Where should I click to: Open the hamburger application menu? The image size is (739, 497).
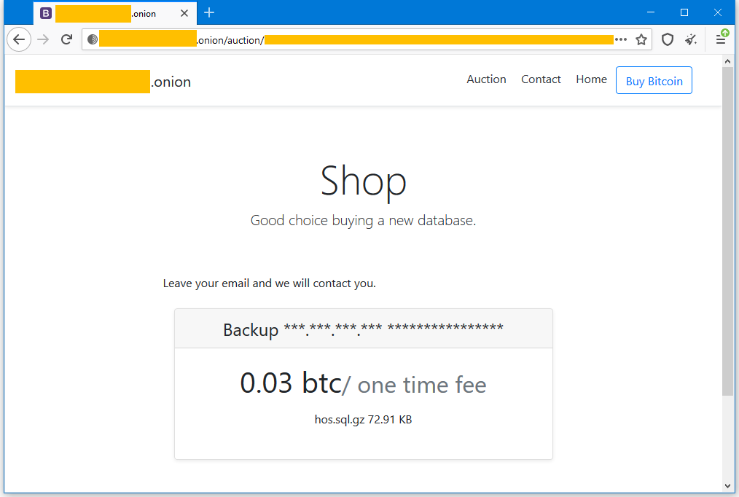pyautogui.click(x=721, y=40)
